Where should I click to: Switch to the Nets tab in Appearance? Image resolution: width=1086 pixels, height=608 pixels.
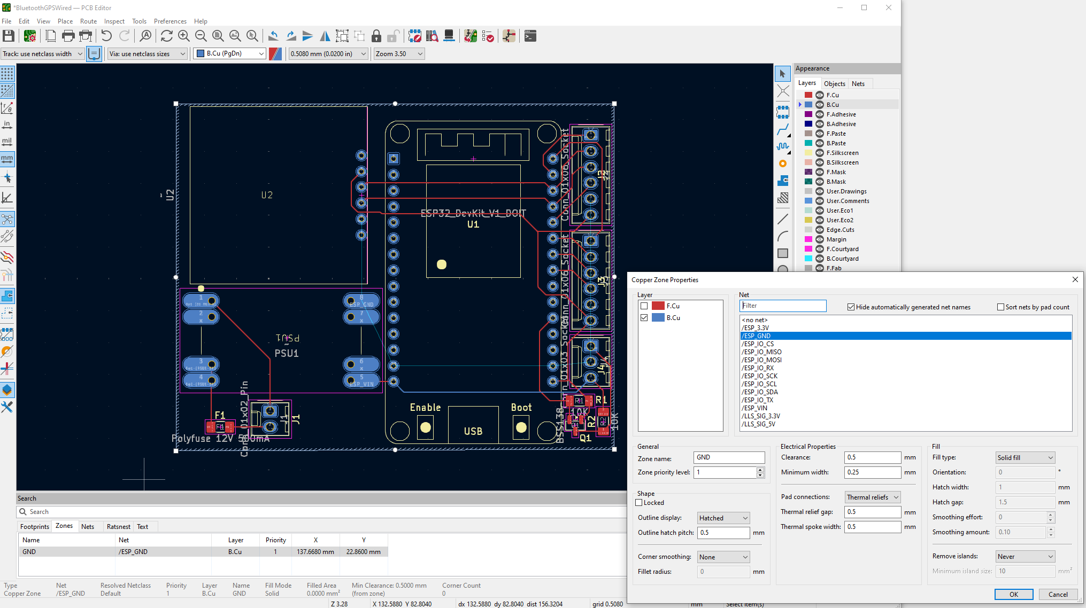coord(858,84)
